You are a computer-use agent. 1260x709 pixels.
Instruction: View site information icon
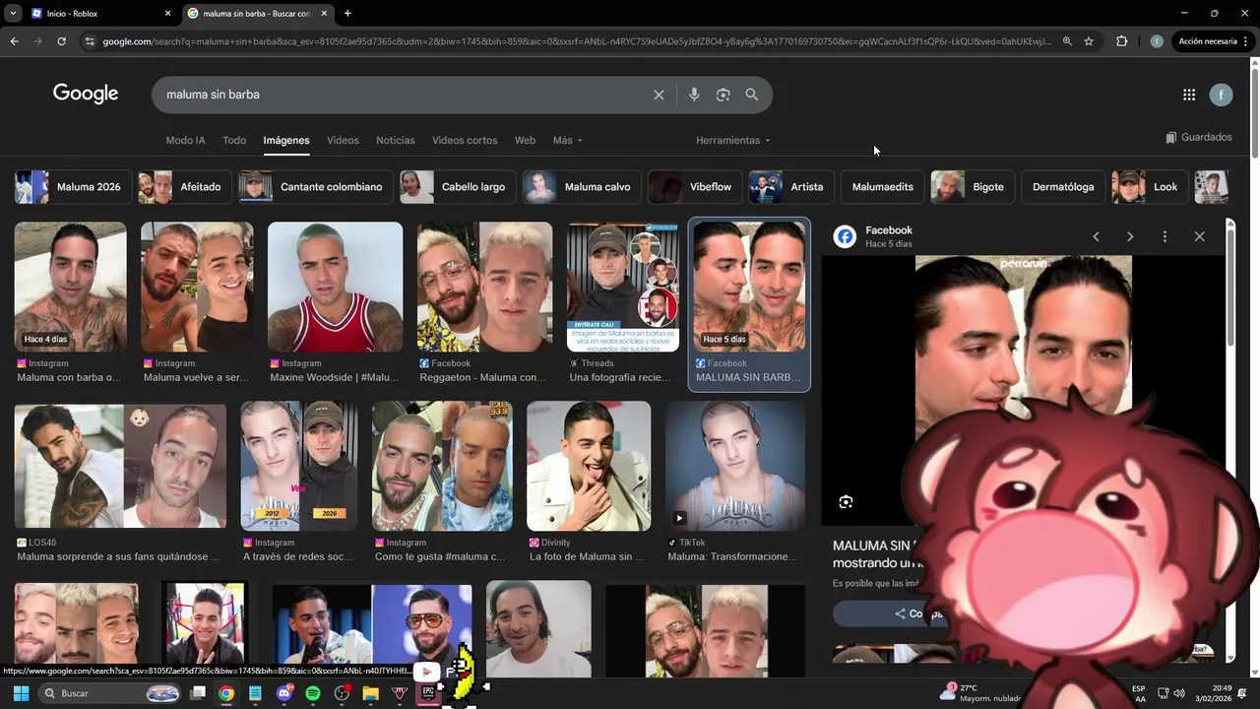click(x=90, y=41)
